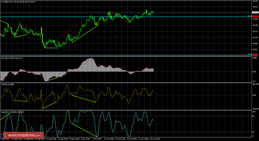Select the Stoch(5,3,3) indicator label
The height and width of the screenshot is (141, 259).
[6, 112]
